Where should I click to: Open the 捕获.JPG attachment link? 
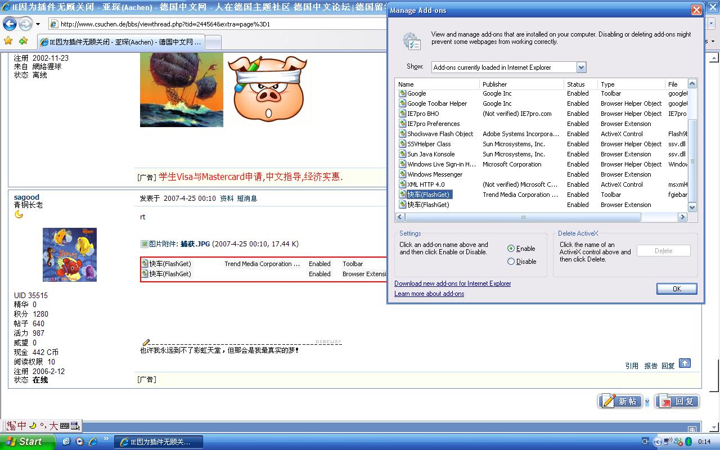tap(195, 244)
